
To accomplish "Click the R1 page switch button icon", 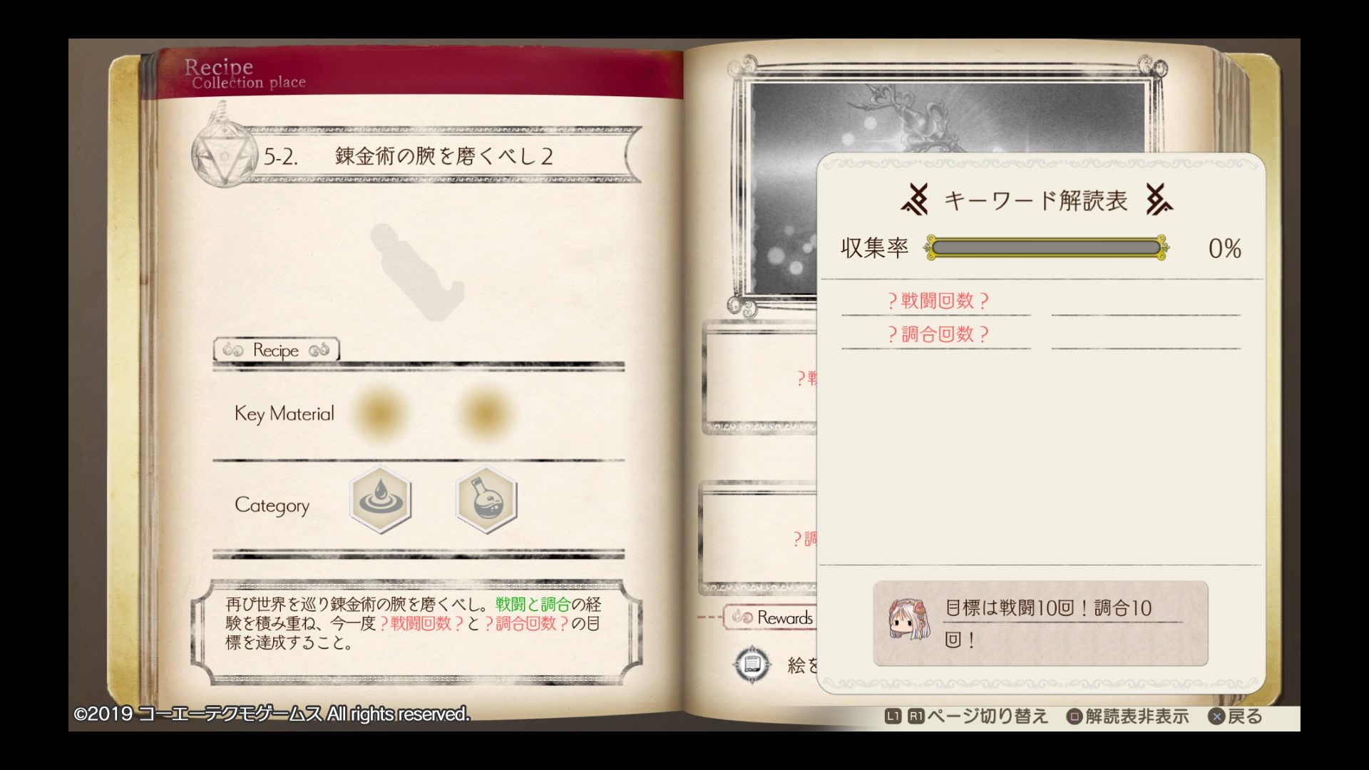I will [x=916, y=717].
